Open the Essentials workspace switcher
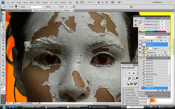 [158, 2]
